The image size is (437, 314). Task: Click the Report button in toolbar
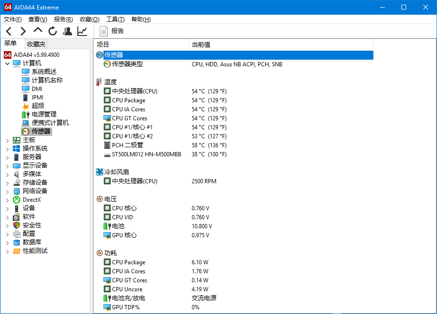(112, 31)
